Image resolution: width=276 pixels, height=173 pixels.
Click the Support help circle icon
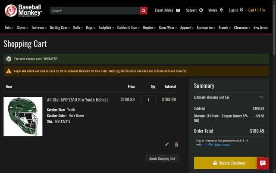(201, 10)
